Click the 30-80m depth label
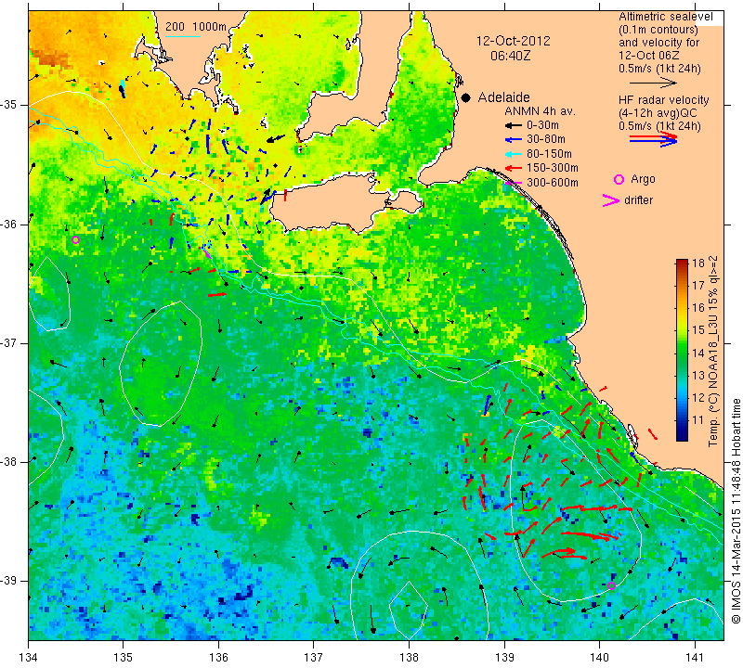This screenshot has width=743, height=668. click(546, 139)
